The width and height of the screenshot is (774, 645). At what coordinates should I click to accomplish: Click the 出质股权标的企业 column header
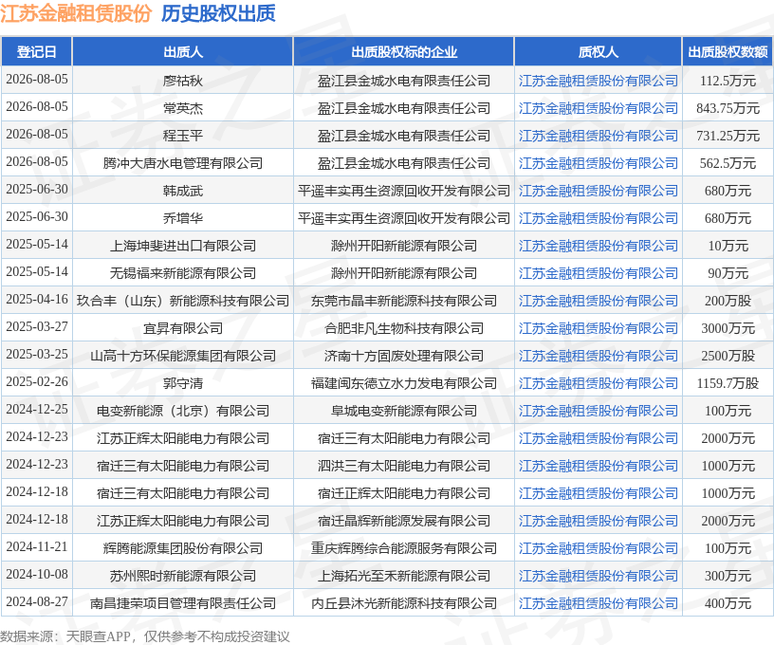click(x=404, y=52)
